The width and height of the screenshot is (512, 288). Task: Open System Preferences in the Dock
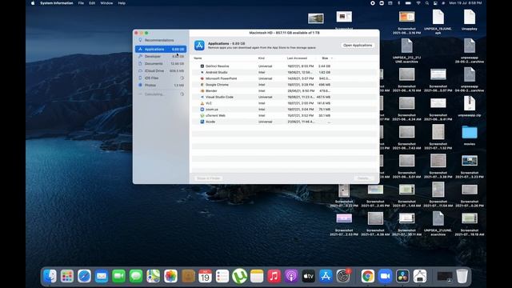coord(343,276)
